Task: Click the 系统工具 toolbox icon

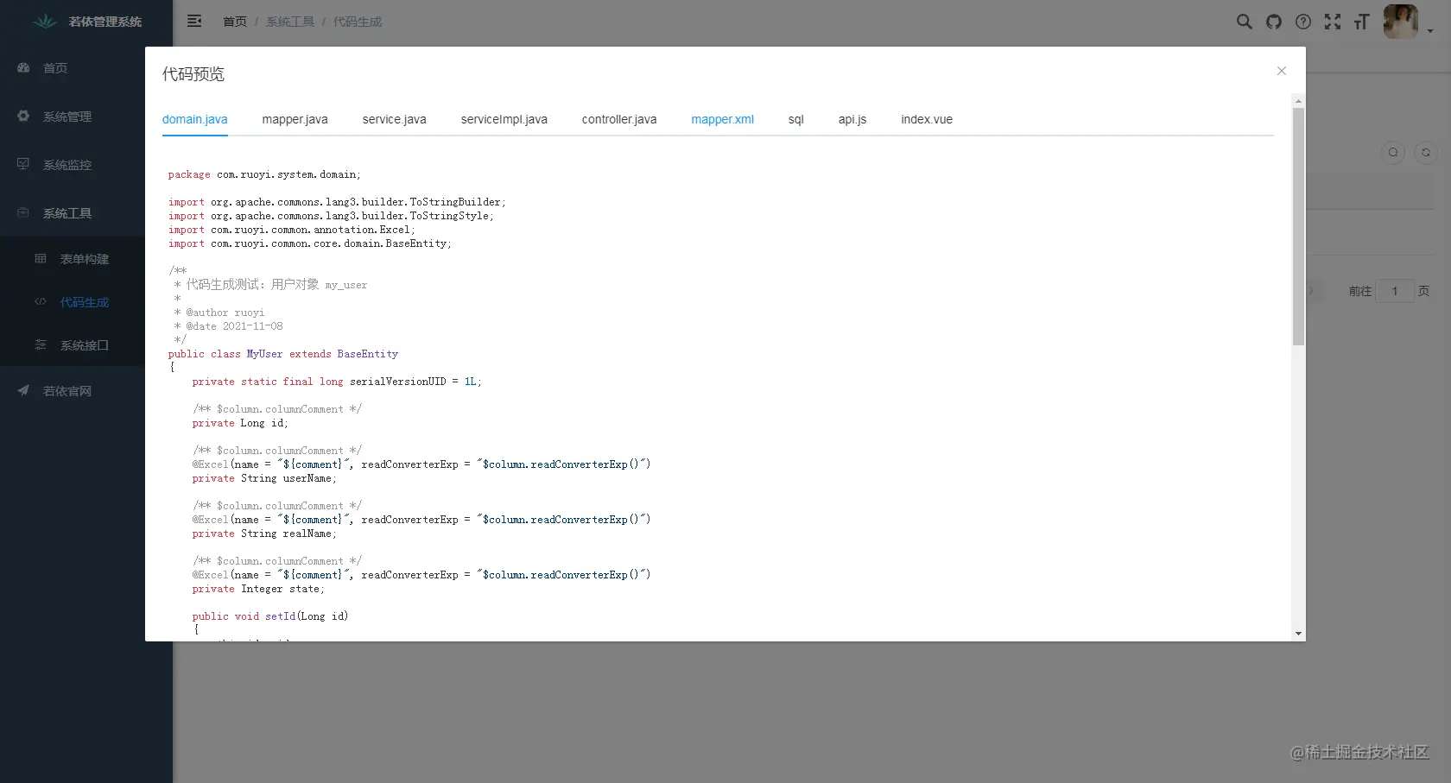Action: pyautogui.click(x=23, y=212)
